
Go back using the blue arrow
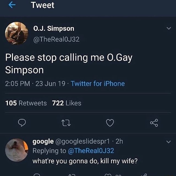tap(12, 5)
